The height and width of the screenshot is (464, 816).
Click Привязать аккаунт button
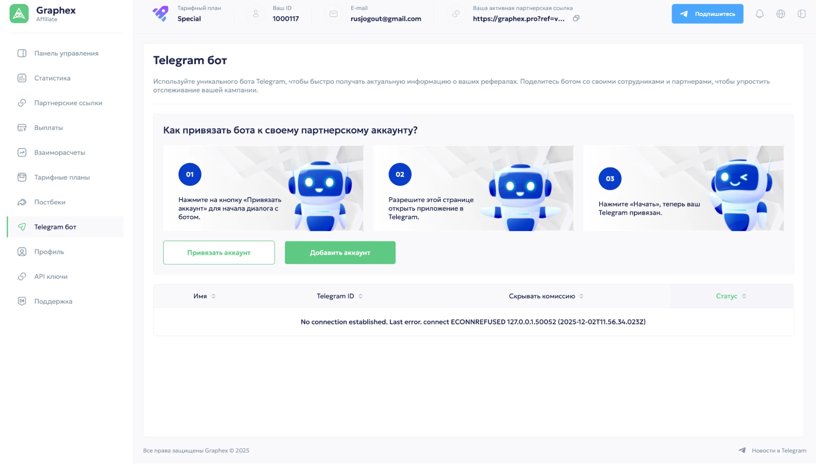click(x=219, y=253)
